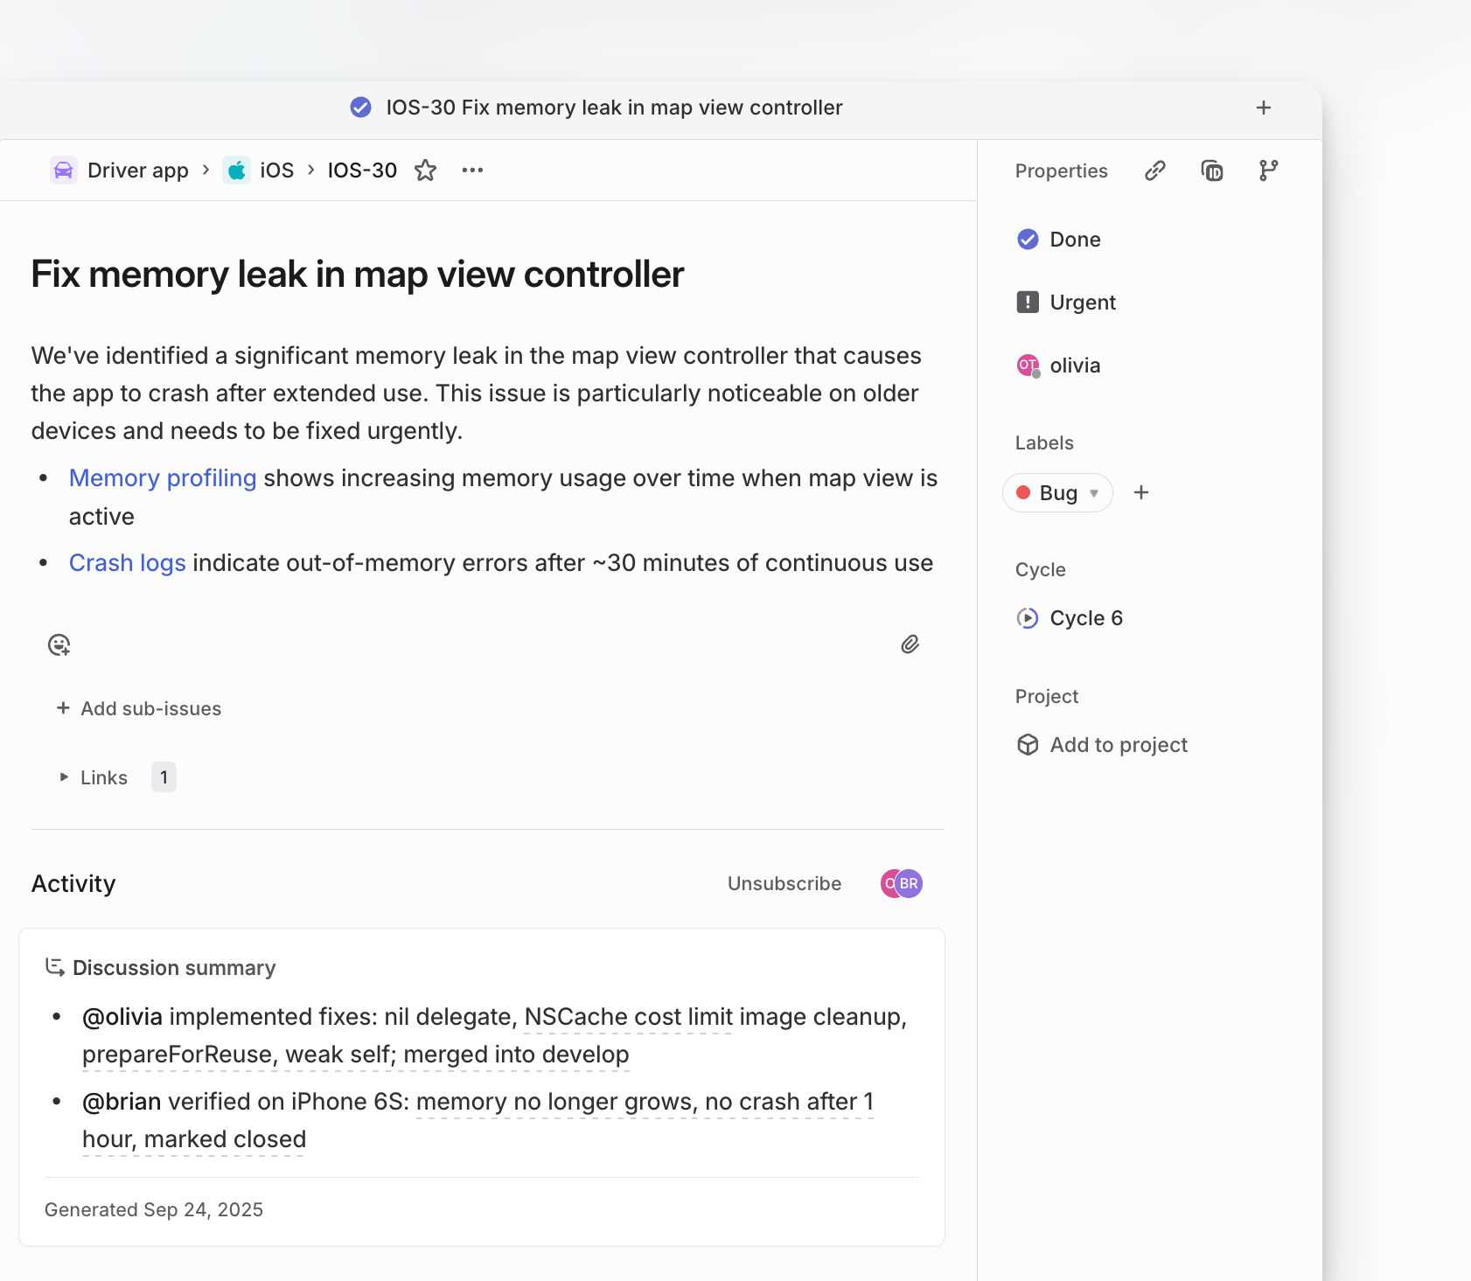Create a new issue with the plus
1471x1281 pixels.
click(x=1263, y=108)
